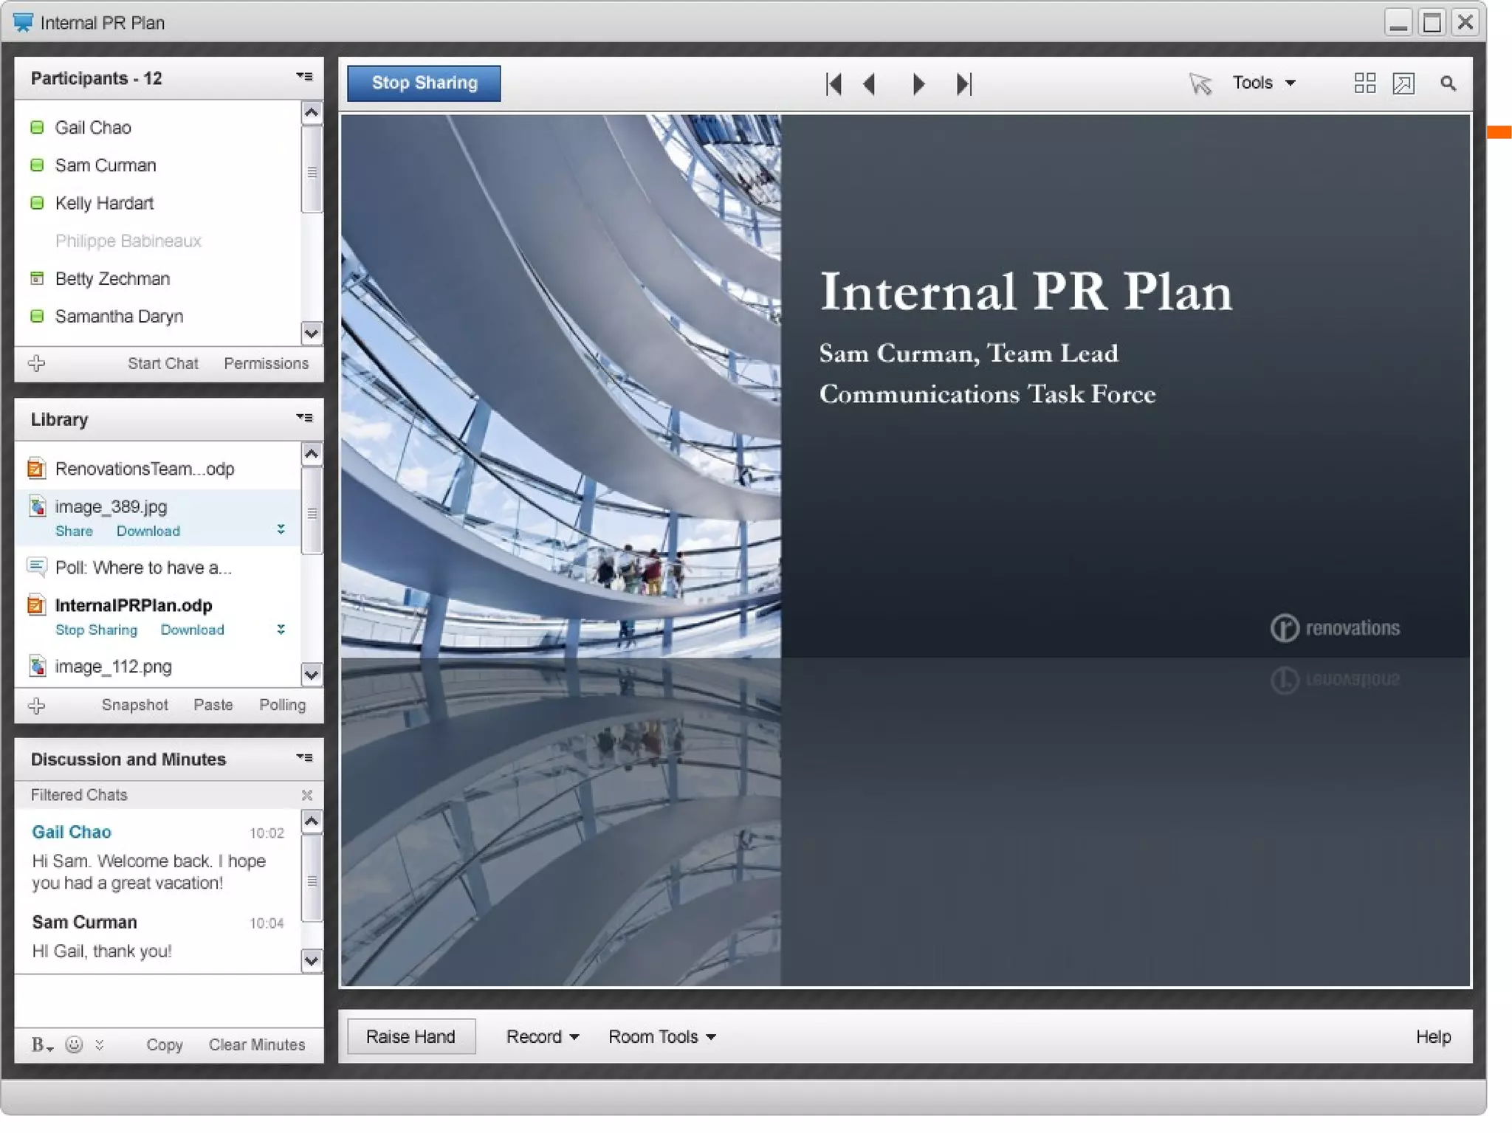Jump to the first slide
Viewport: 1512px width, 1133px height.
pyautogui.click(x=834, y=83)
